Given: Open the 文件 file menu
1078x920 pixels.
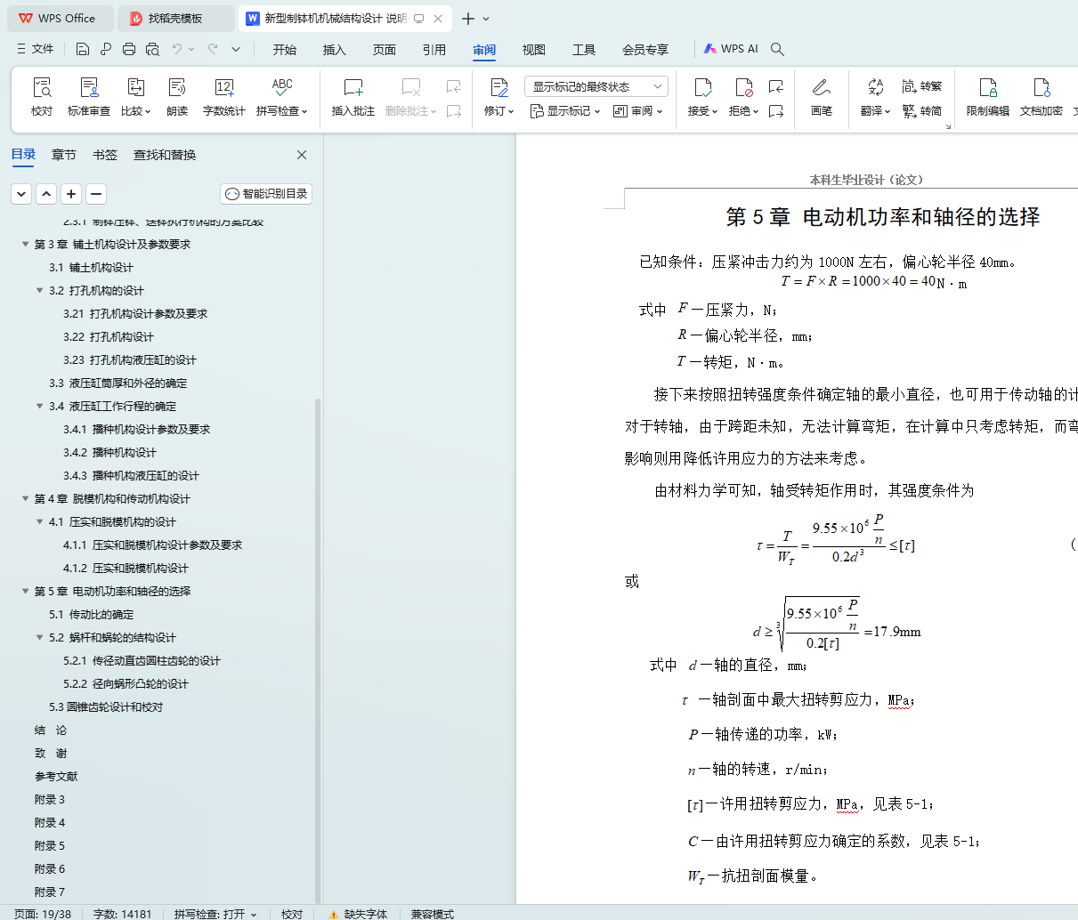Looking at the screenshot, I should (x=36, y=49).
